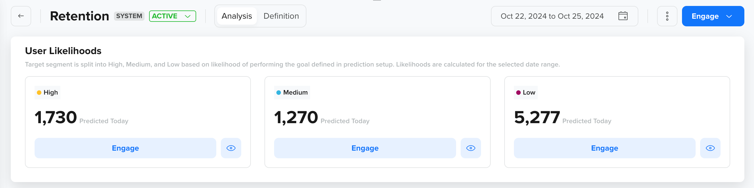This screenshot has width=754, height=188.
Task: Open the calendar date picker icon
Action: point(623,16)
